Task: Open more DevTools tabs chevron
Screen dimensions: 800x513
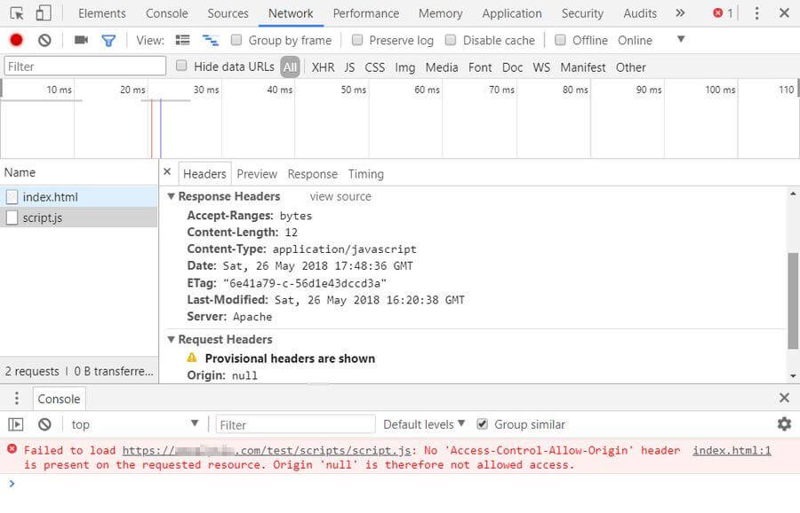Action: point(680,12)
